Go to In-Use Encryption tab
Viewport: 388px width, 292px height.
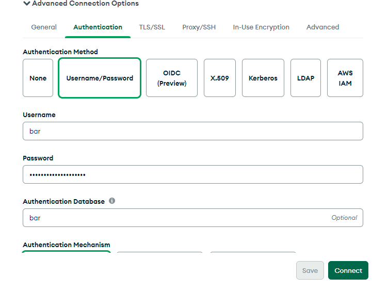pos(261,27)
